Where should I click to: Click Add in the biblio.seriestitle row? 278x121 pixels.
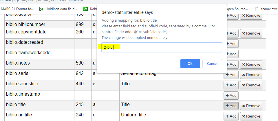pos(231,85)
